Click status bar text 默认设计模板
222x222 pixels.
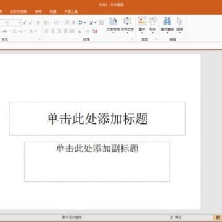click(72, 217)
